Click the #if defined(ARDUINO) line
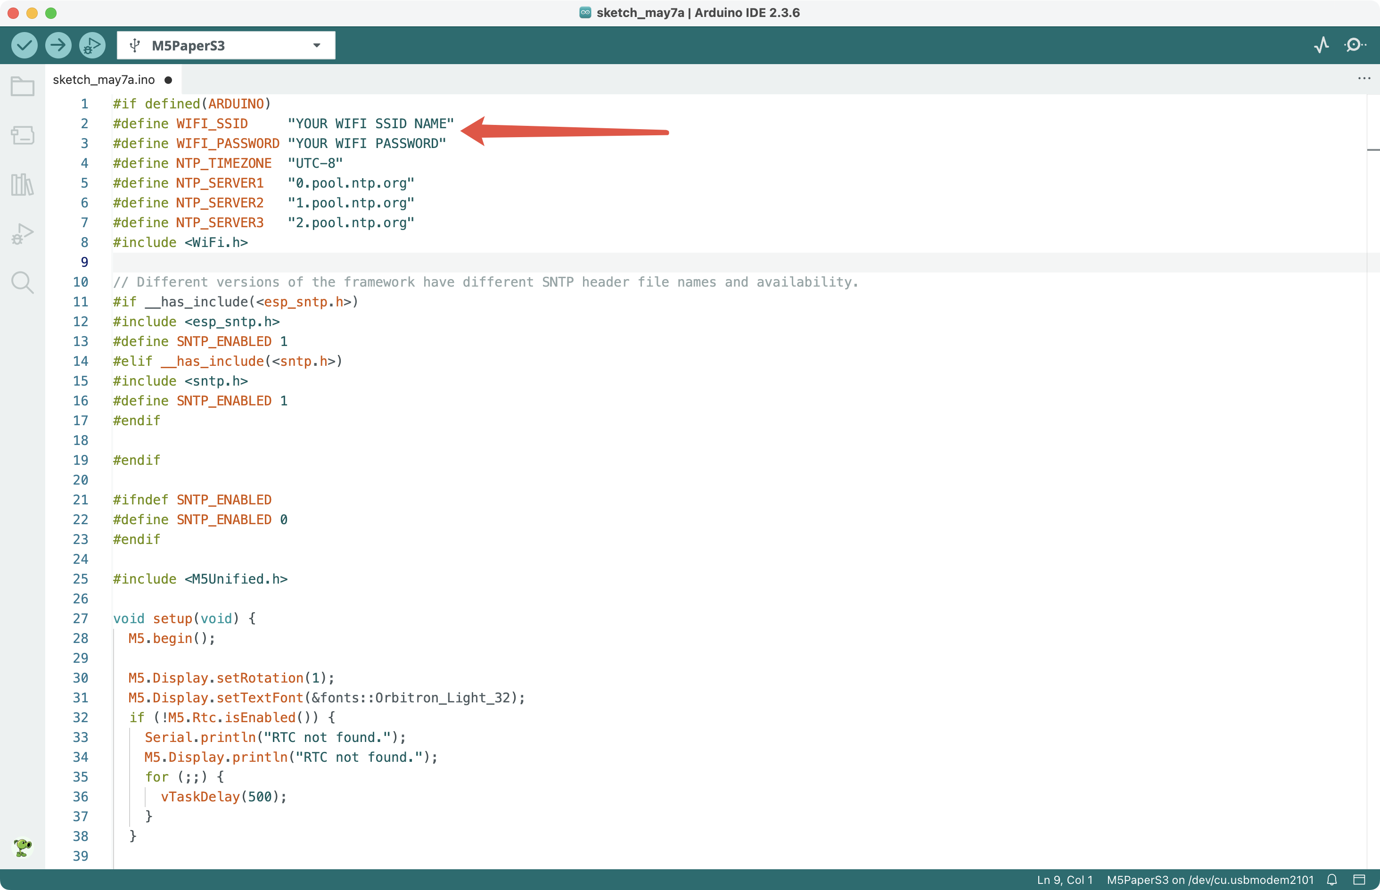This screenshot has height=890, width=1380. pos(192,104)
